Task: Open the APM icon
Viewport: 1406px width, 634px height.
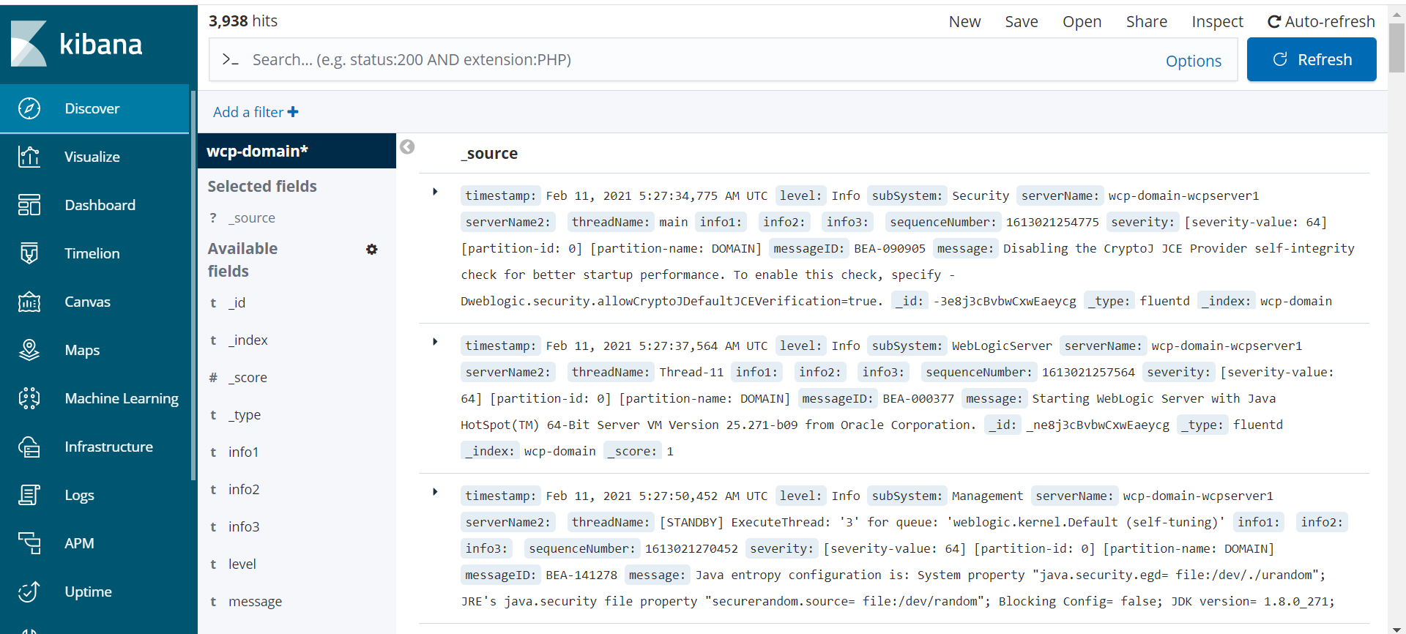Action: tap(29, 543)
